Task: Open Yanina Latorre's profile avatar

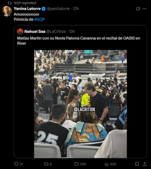Action: 7,11
